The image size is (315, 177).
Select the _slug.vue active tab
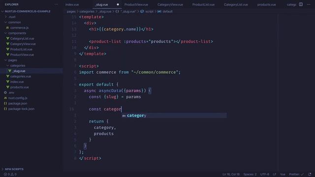tap(102, 4)
